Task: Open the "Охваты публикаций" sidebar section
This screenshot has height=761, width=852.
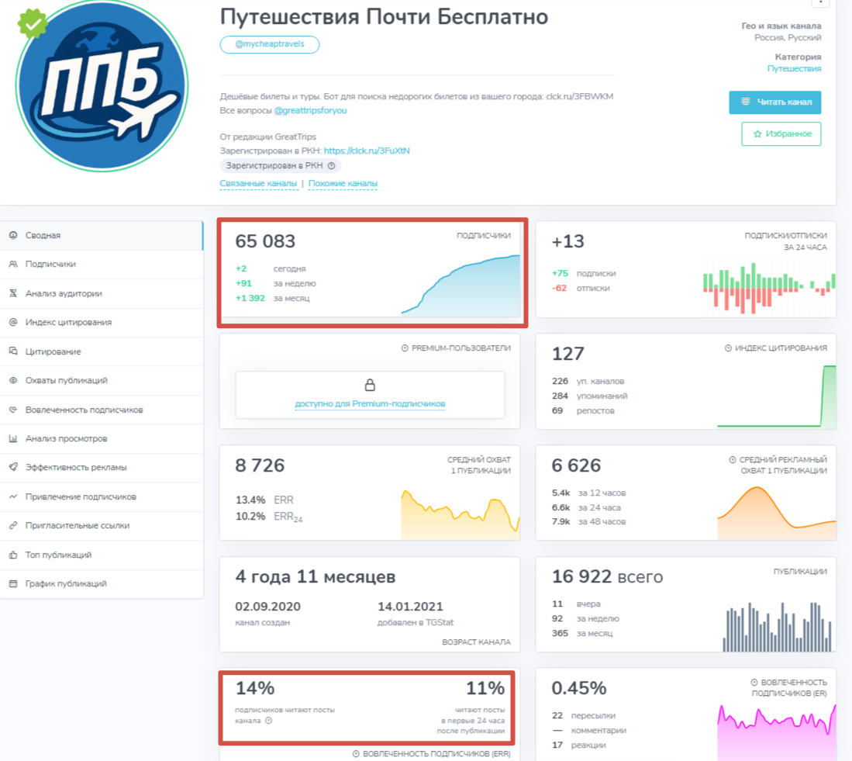Action: click(66, 381)
